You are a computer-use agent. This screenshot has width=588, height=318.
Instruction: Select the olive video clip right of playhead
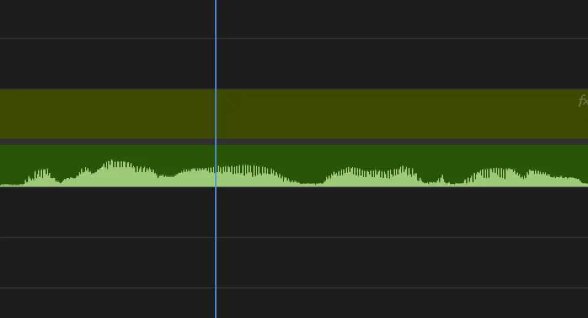pos(402,114)
